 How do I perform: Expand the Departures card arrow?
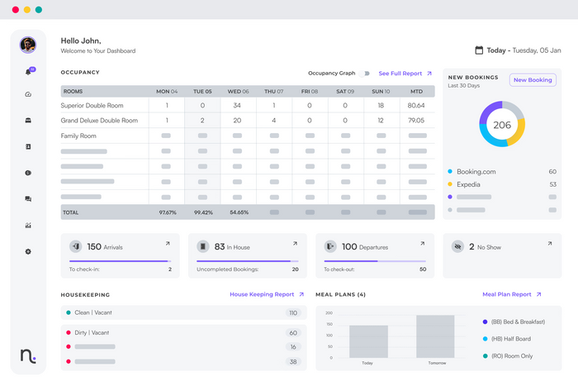pos(422,244)
